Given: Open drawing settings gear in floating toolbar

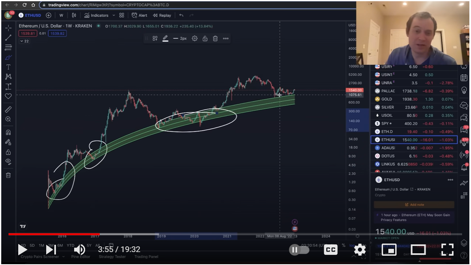Looking at the screenshot, I should click(x=195, y=38).
